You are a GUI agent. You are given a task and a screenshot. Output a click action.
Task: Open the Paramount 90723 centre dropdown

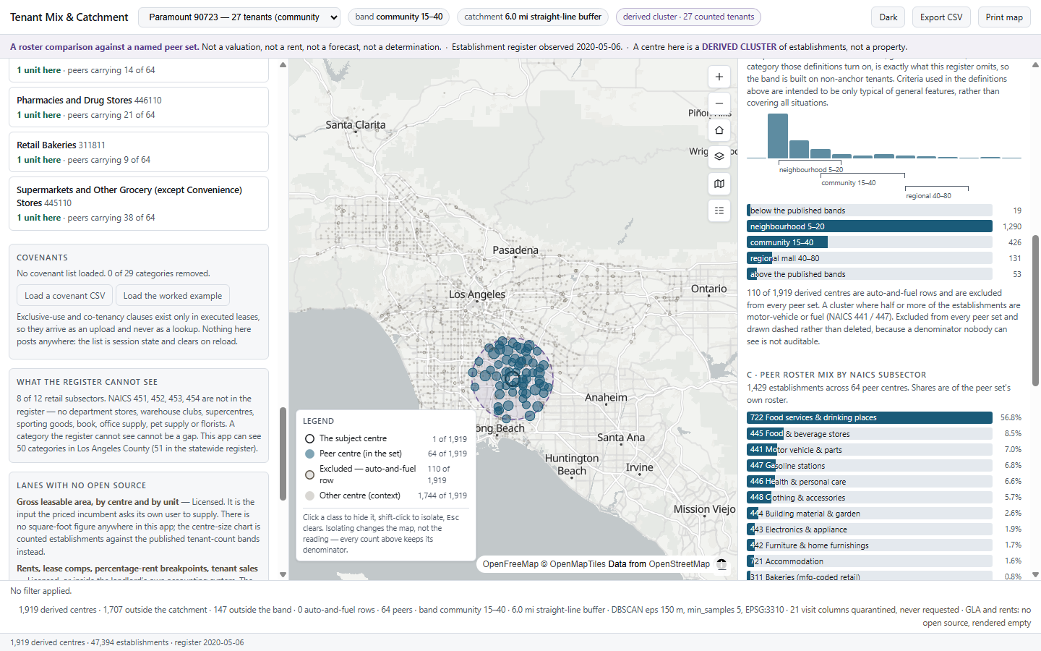point(239,17)
